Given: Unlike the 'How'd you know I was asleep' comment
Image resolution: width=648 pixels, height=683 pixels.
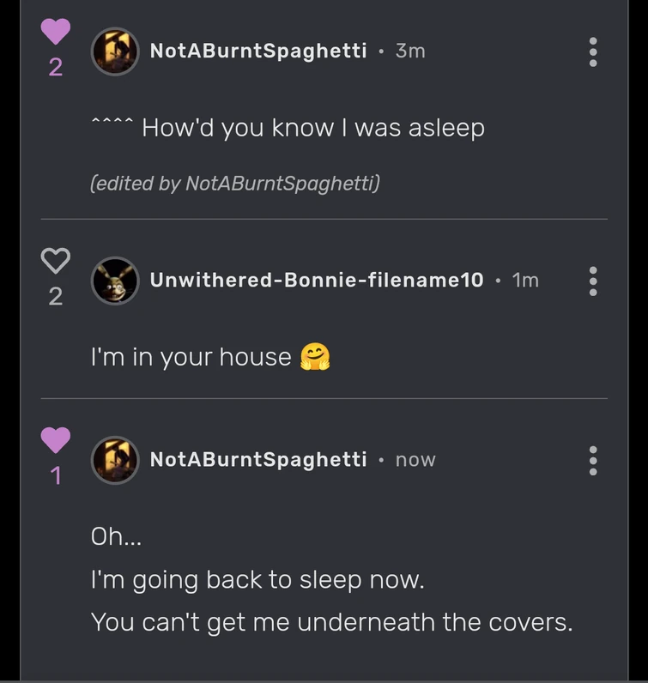Looking at the screenshot, I should click(x=56, y=33).
